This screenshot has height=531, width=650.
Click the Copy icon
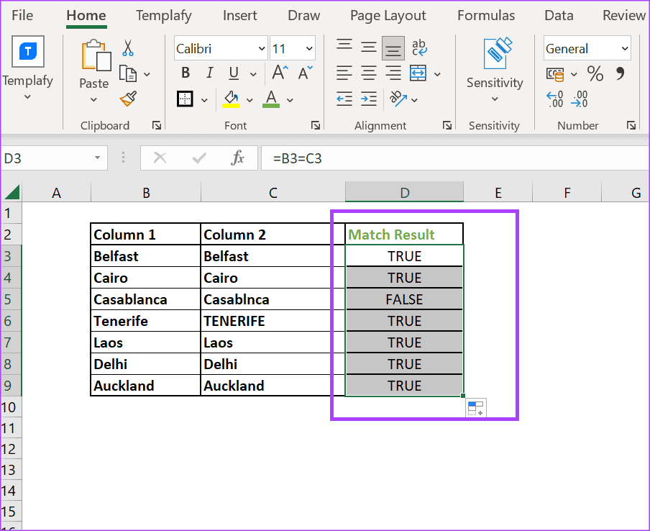click(x=128, y=74)
